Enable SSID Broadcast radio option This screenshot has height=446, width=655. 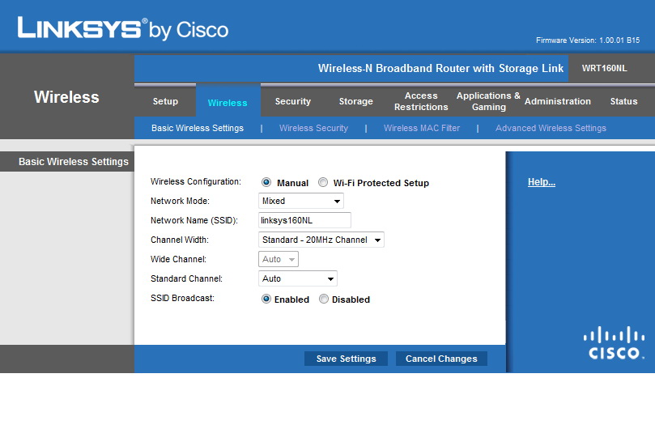[x=266, y=299]
